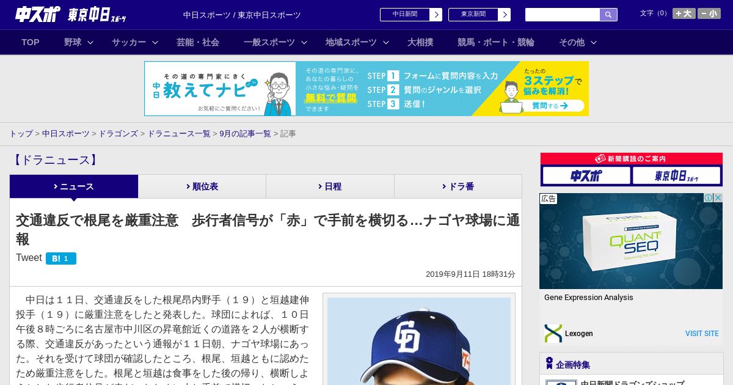Click the 企画特集 ribbon icon
This screenshot has height=385, width=733.
[549, 364]
